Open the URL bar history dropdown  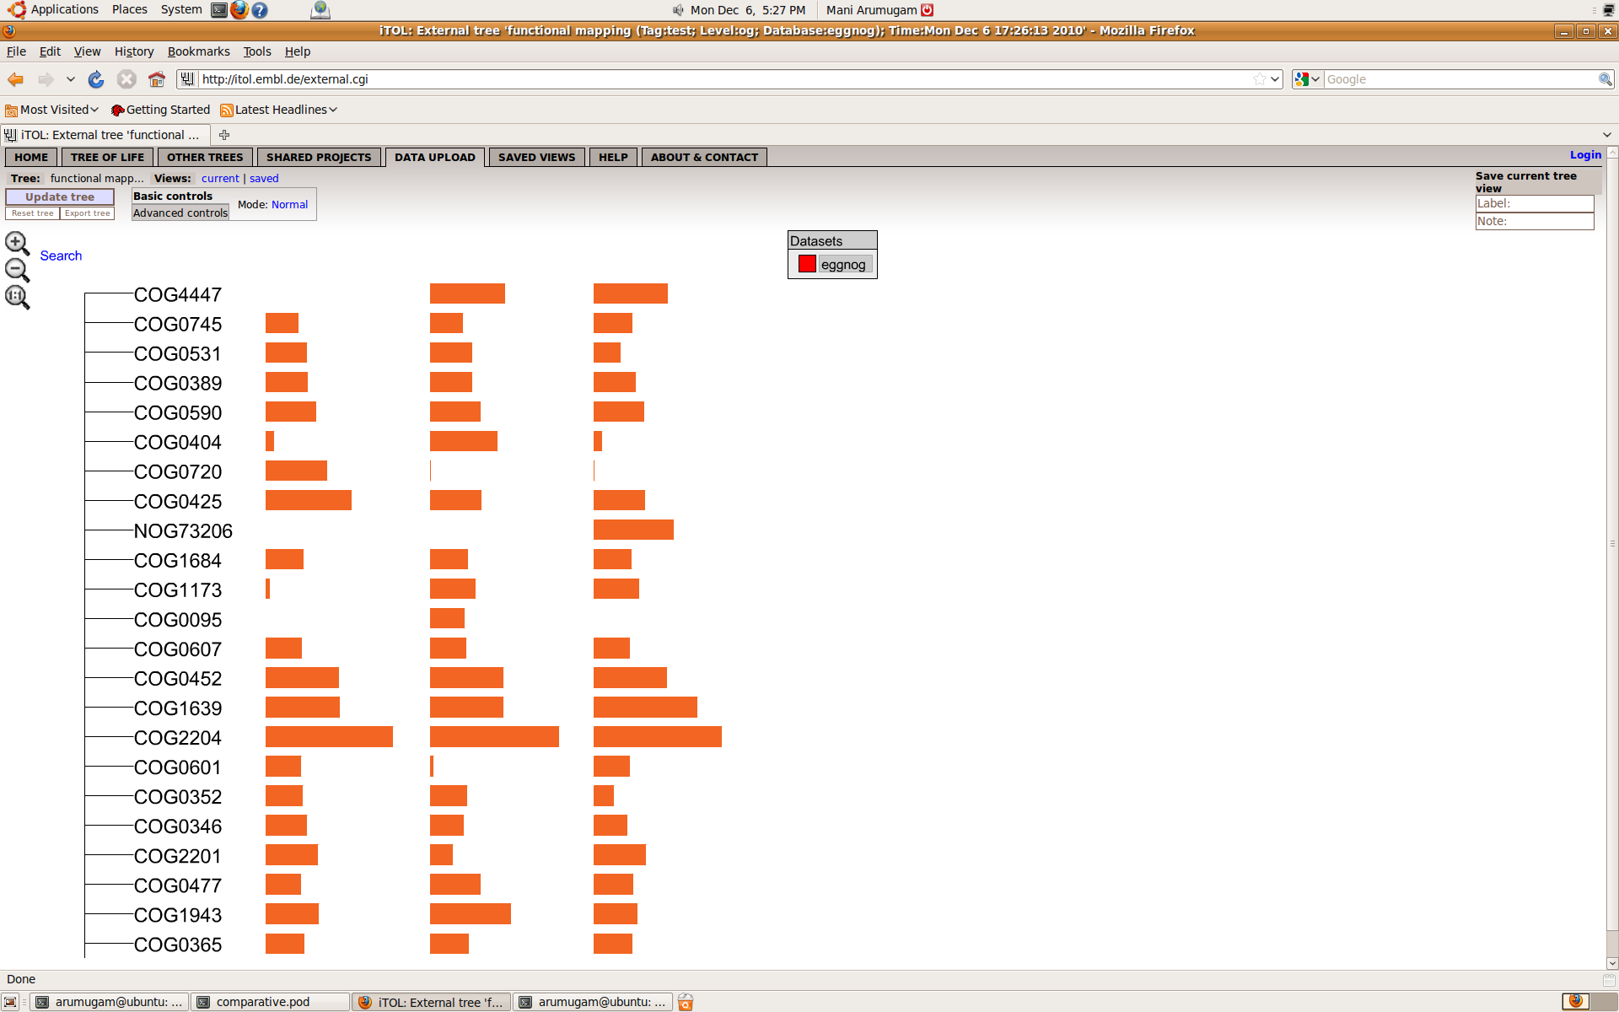coord(1275,79)
